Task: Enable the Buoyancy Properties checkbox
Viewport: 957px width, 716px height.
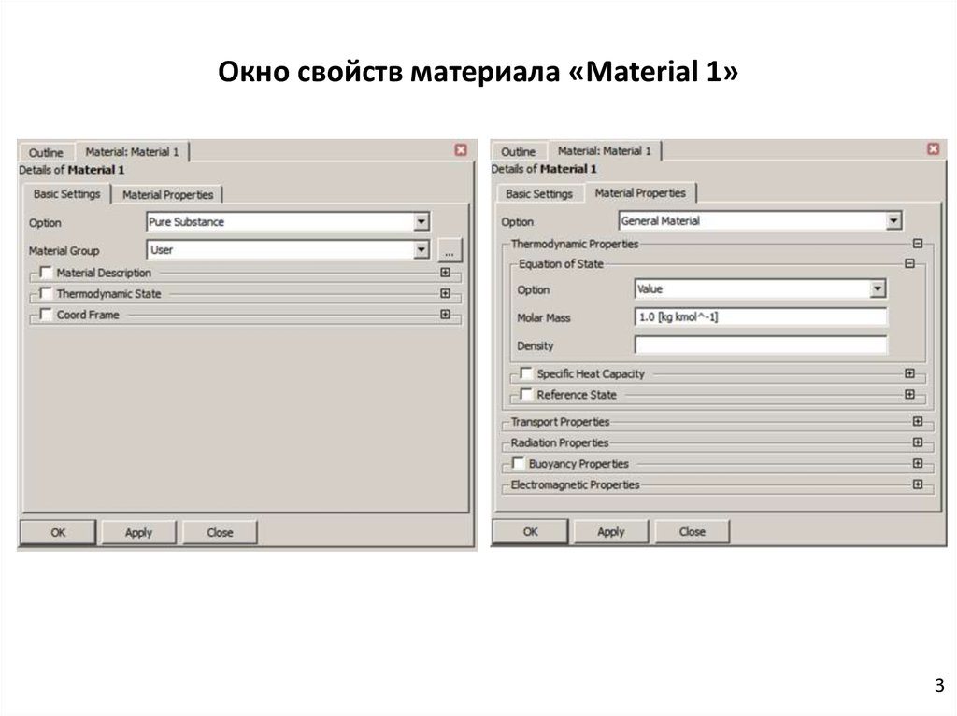Action: pos(518,463)
